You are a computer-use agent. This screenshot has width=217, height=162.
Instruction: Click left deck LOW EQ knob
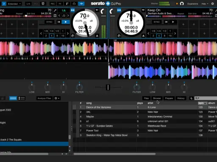(x=32, y=87)
